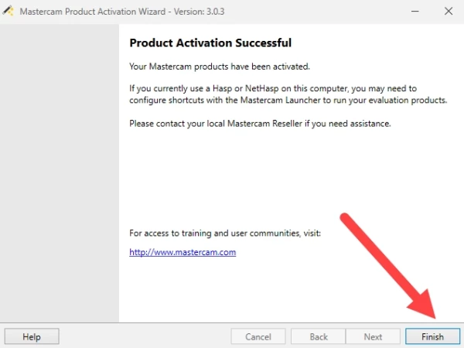Image resolution: width=464 pixels, height=348 pixels.
Task: Click the red arrow pointing at Finish
Action: pyautogui.click(x=387, y=263)
